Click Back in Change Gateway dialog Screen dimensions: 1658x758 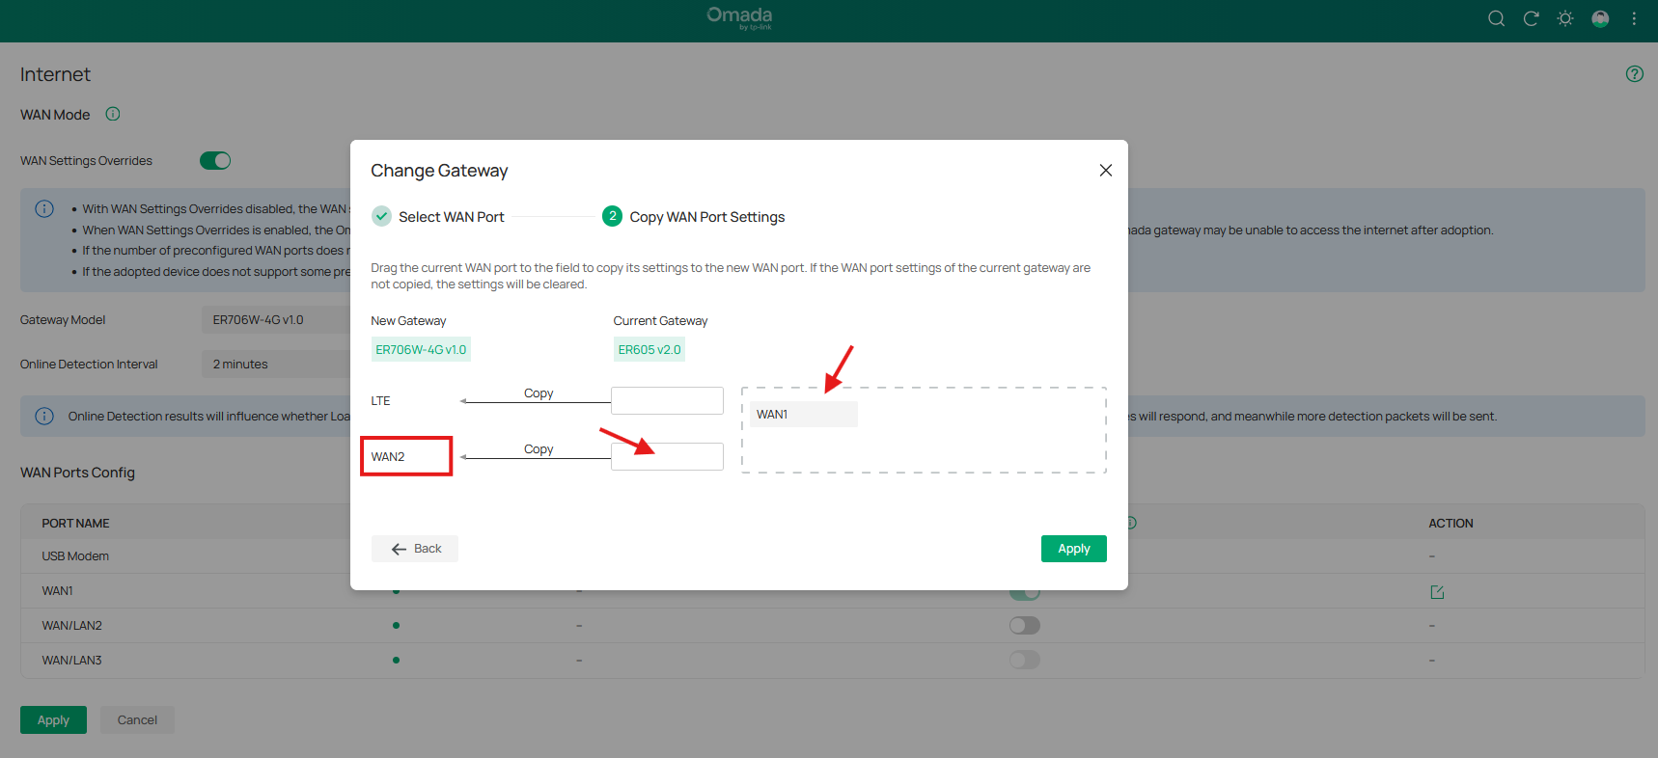[415, 549]
